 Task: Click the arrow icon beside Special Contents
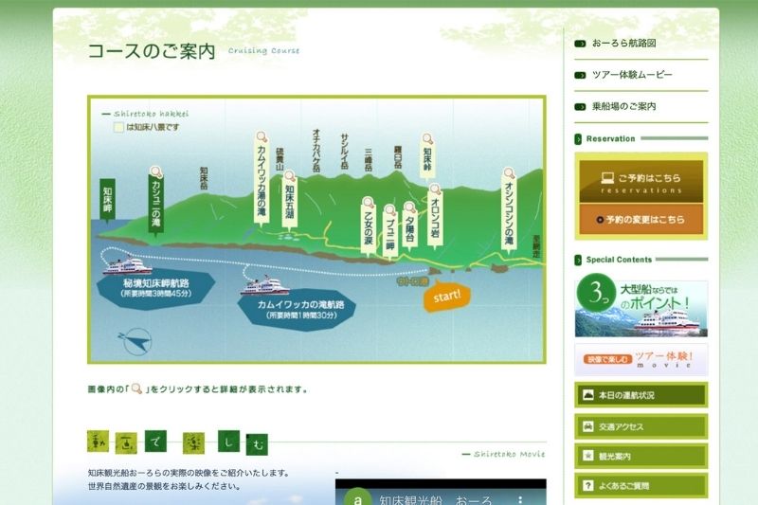pos(578,260)
